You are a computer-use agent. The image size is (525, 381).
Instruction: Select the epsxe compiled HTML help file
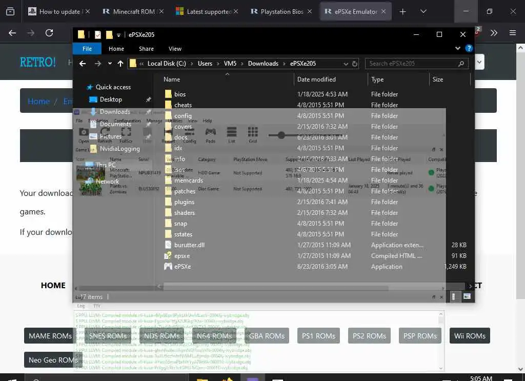(x=182, y=256)
